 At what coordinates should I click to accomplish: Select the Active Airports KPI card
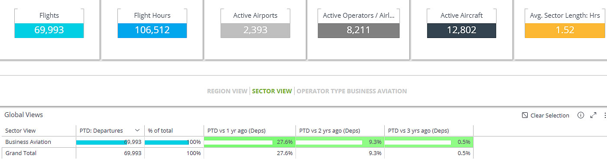(x=255, y=23)
